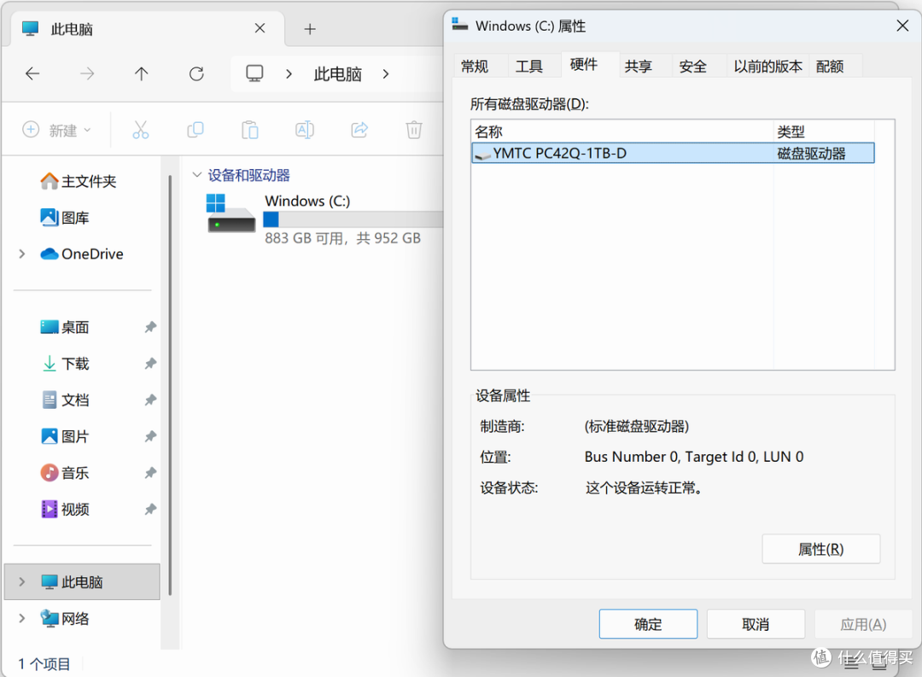Open 文档 quick access folder
The width and height of the screenshot is (922, 677).
click(x=65, y=400)
